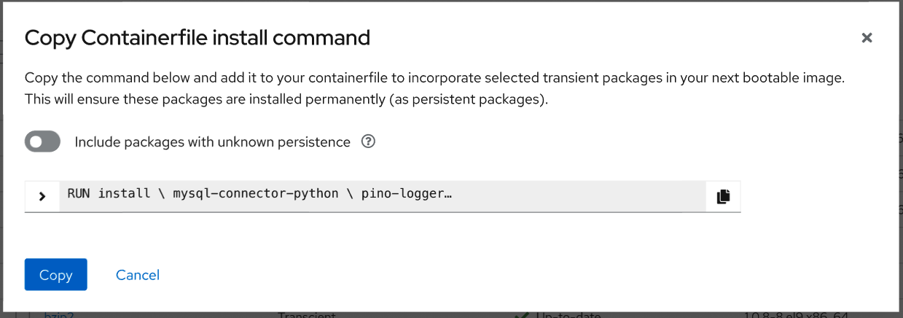Click the sentence about persistent packages

pos(286,98)
